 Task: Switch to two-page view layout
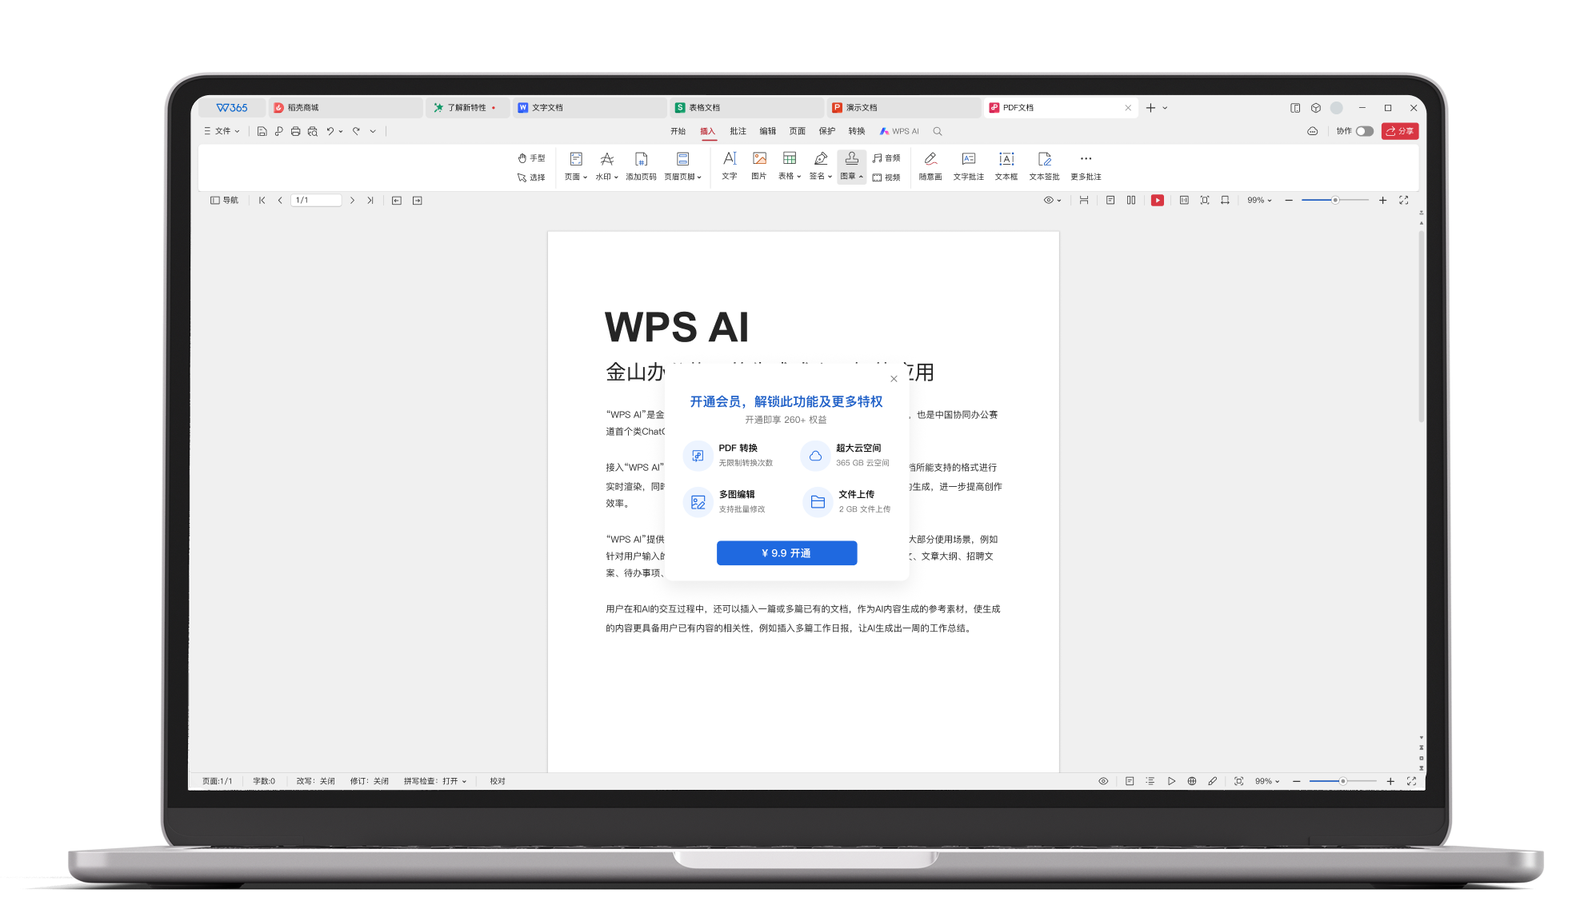click(x=1131, y=201)
